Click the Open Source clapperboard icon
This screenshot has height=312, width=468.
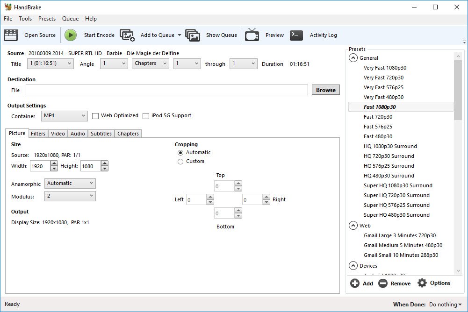[11, 35]
